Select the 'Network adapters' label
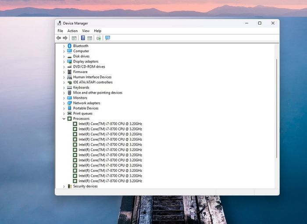The image size is (307, 224). (86, 103)
